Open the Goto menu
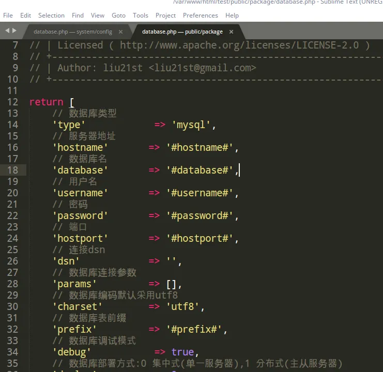 click(x=118, y=16)
